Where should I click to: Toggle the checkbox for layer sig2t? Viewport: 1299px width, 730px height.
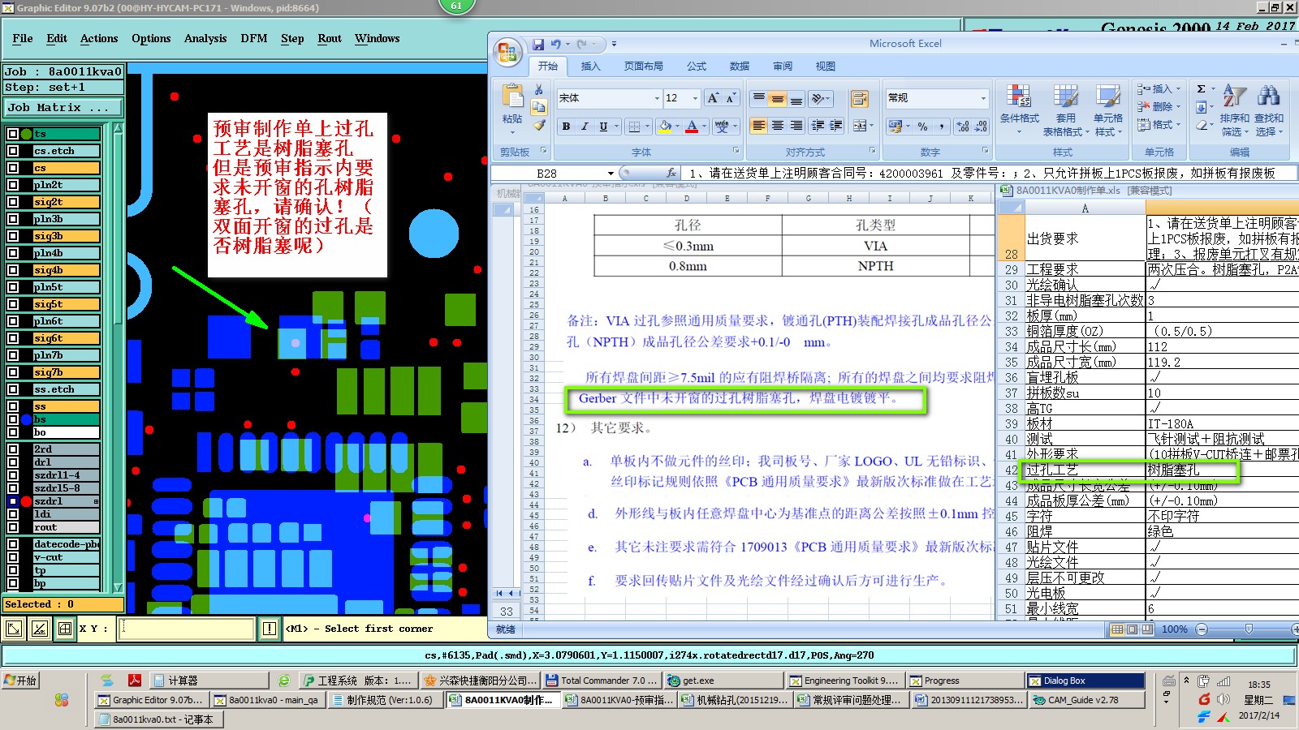click(13, 202)
